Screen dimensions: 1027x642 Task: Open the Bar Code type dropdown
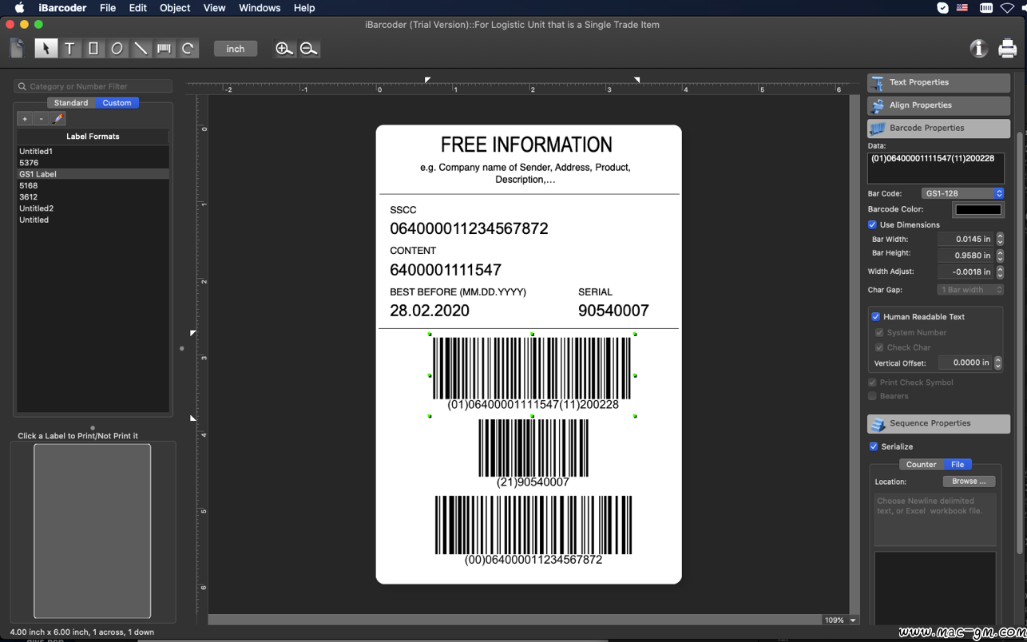962,194
